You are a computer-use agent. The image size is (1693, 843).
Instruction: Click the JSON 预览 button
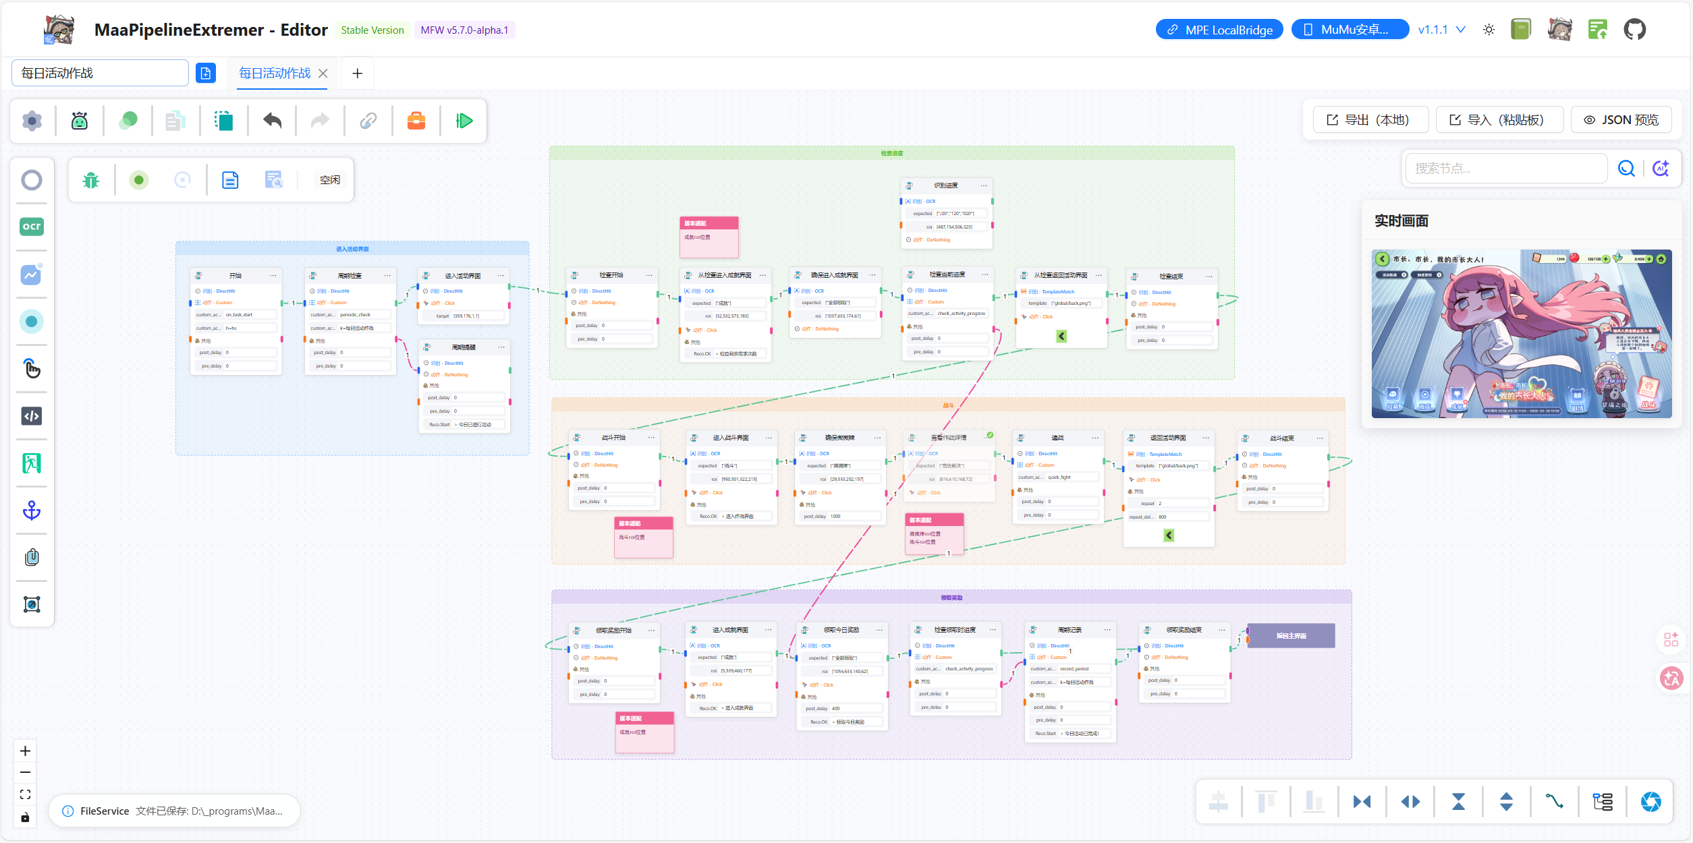pyautogui.click(x=1621, y=119)
